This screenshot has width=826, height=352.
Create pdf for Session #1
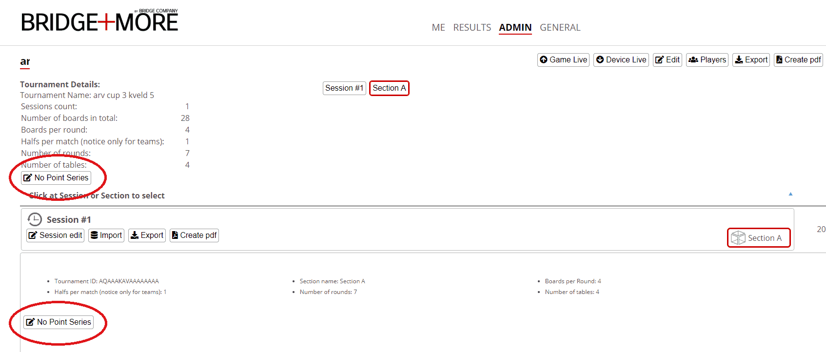click(x=194, y=235)
